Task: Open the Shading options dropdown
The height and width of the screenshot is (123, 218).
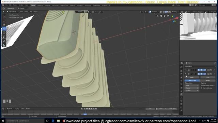Action: tap(175, 12)
